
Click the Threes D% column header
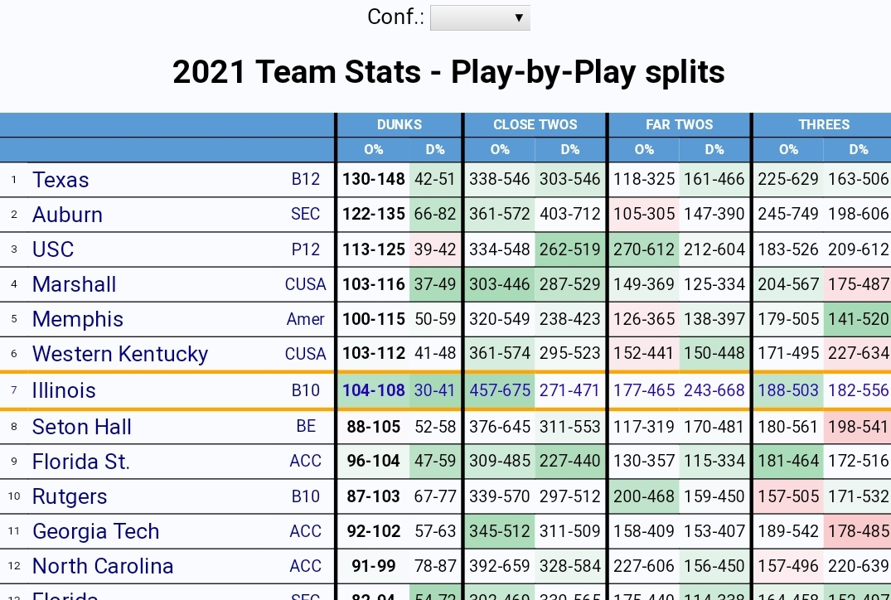coord(858,150)
